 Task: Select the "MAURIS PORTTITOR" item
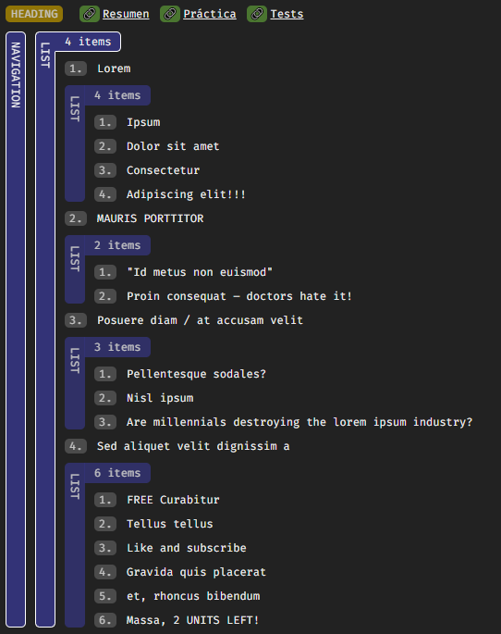[150, 218]
